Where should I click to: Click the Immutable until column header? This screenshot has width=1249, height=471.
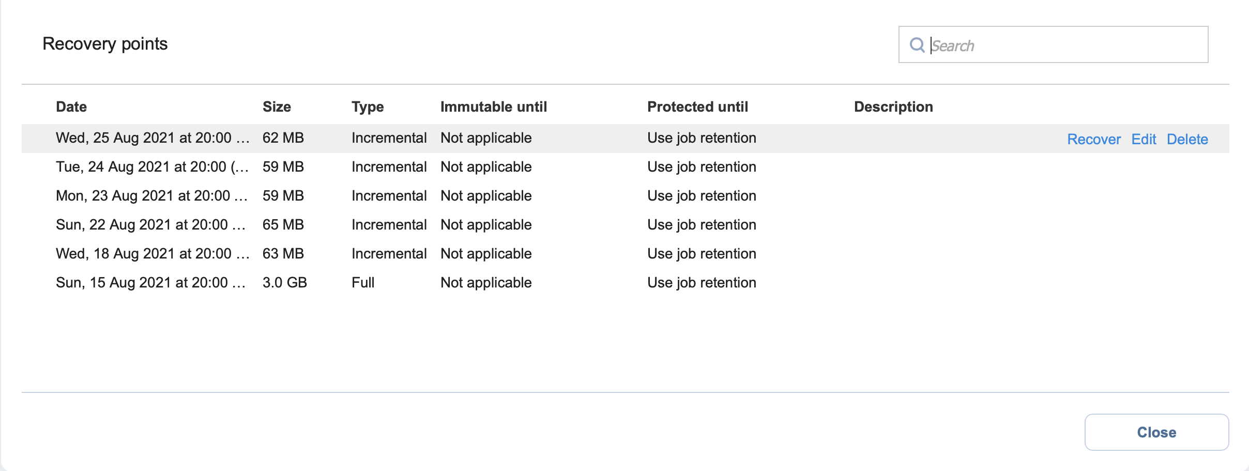[x=494, y=107]
